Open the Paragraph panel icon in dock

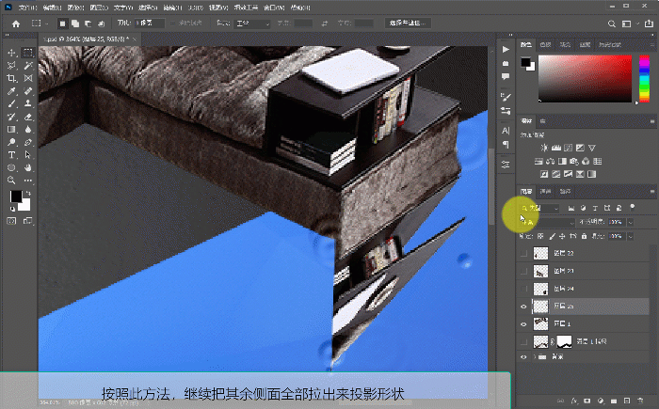[506, 145]
